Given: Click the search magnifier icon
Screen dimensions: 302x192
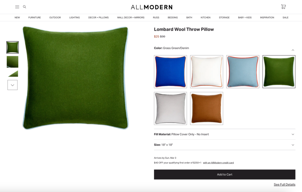Looking at the screenshot, I should tap(24, 7).
